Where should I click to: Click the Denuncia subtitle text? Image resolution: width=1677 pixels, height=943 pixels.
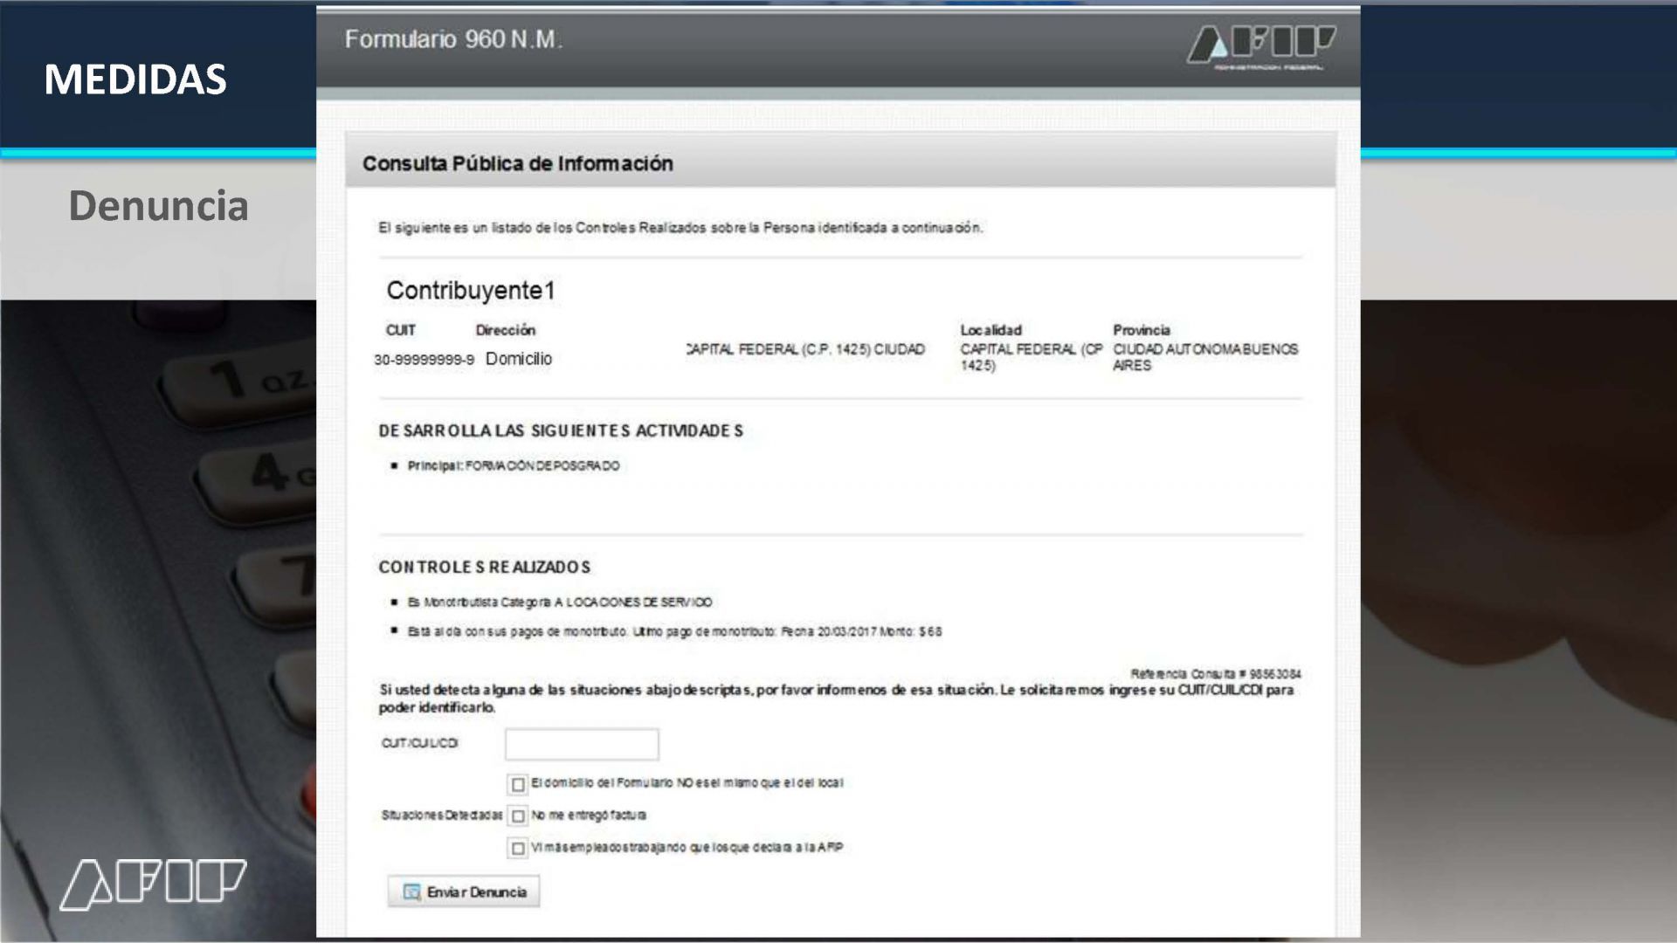point(158,206)
